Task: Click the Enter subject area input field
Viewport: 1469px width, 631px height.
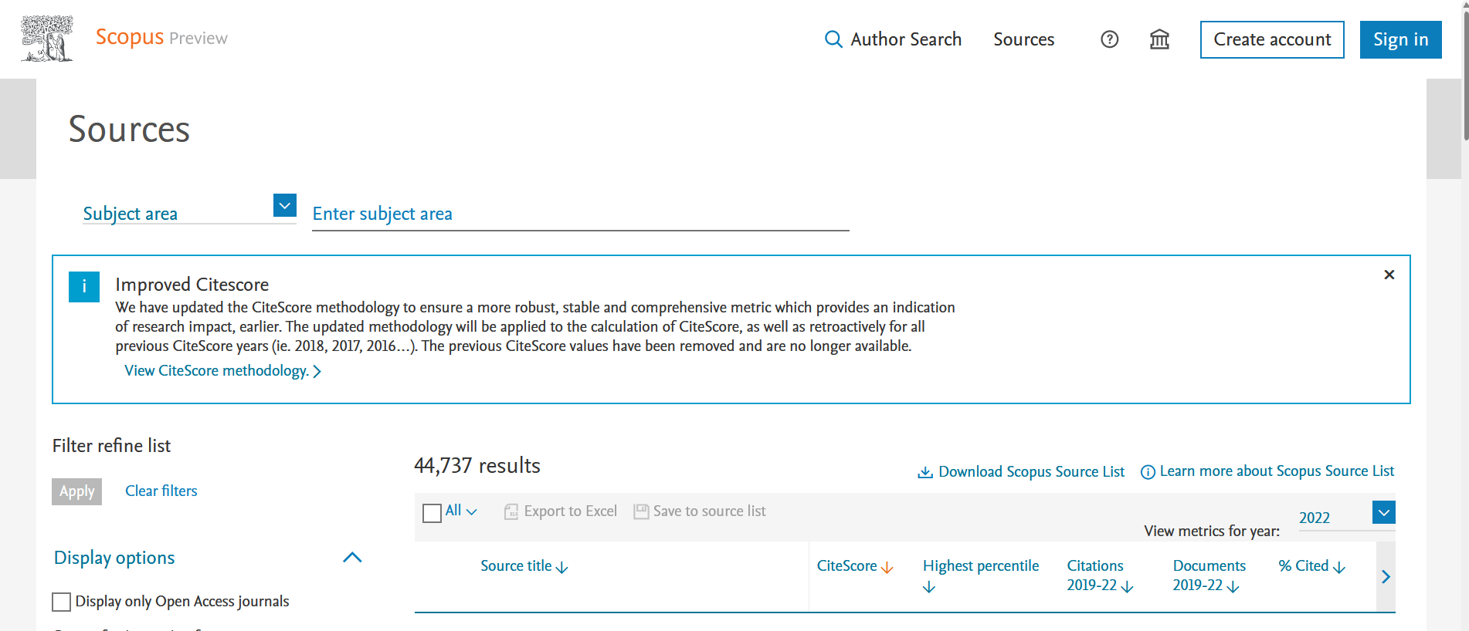Action: 580,214
